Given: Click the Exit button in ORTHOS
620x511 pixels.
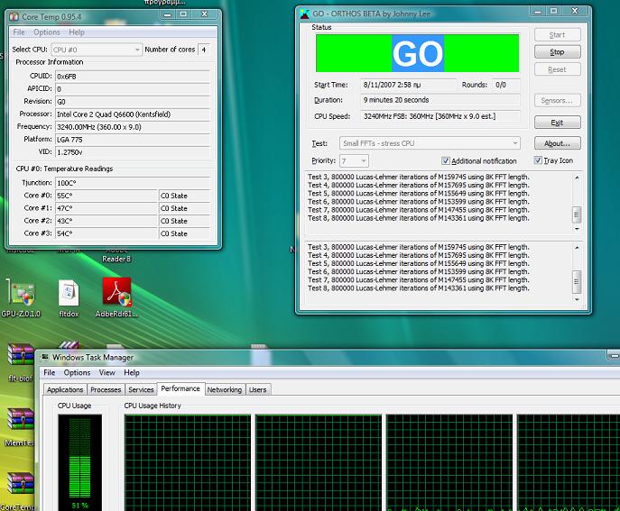Looking at the screenshot, I should pos(557,123).
